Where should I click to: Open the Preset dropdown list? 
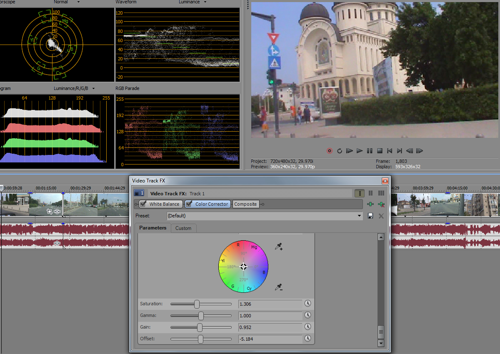[x=360, y=216]
